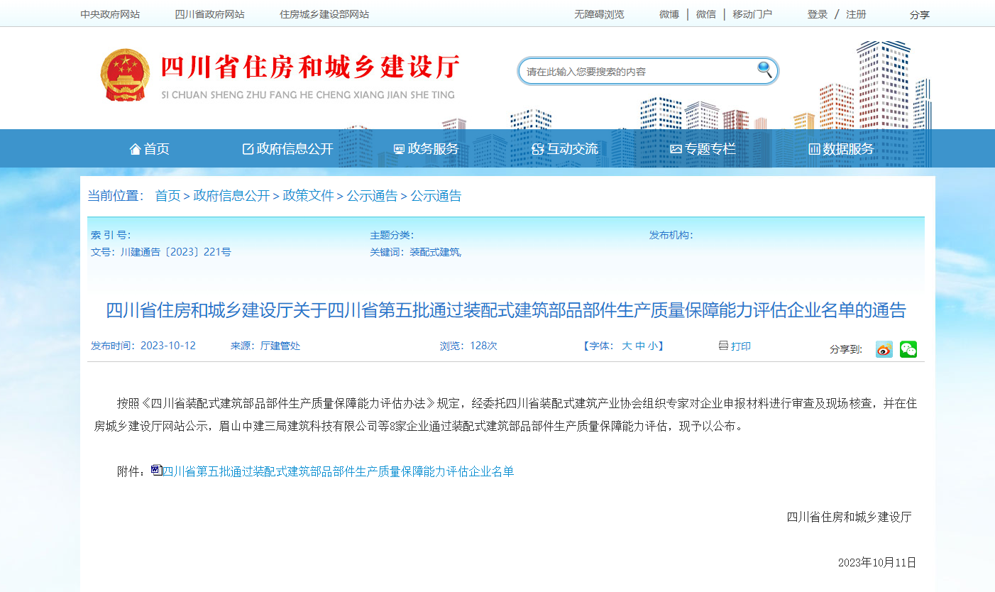Select the large font size 大
The image size is (995, 592).
click(627, 346)
